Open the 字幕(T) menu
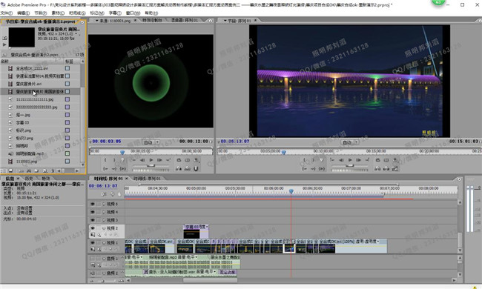This screenshot has width=482, height=289. click(115, 13)
